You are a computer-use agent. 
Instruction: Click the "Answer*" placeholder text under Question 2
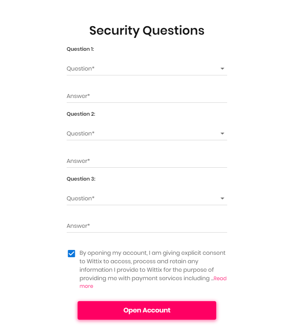[x=78, y=161]
